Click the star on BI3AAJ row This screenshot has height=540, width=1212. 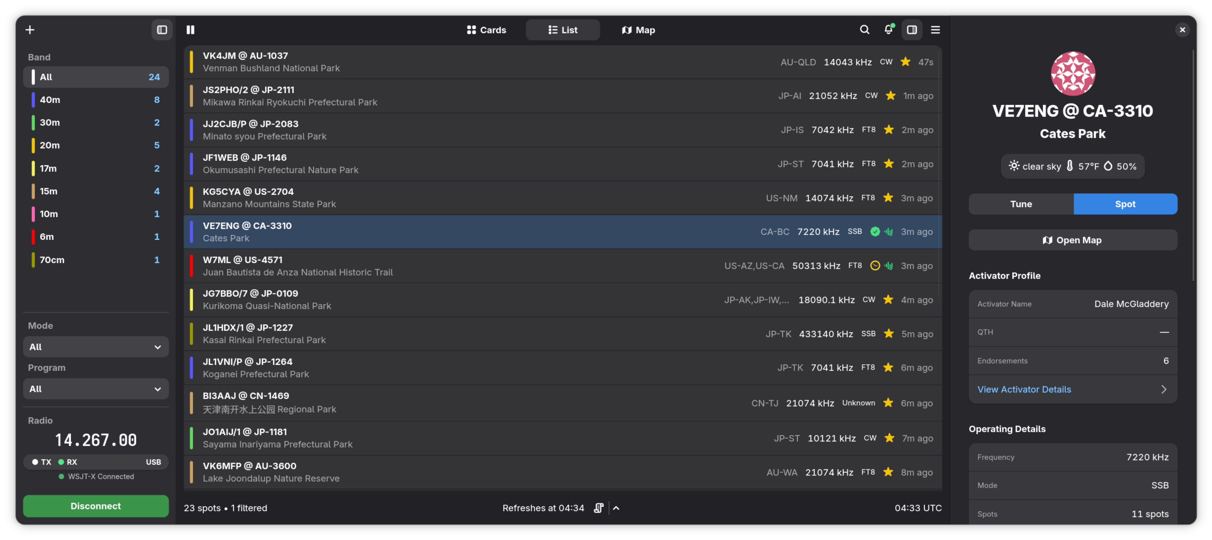888,403
